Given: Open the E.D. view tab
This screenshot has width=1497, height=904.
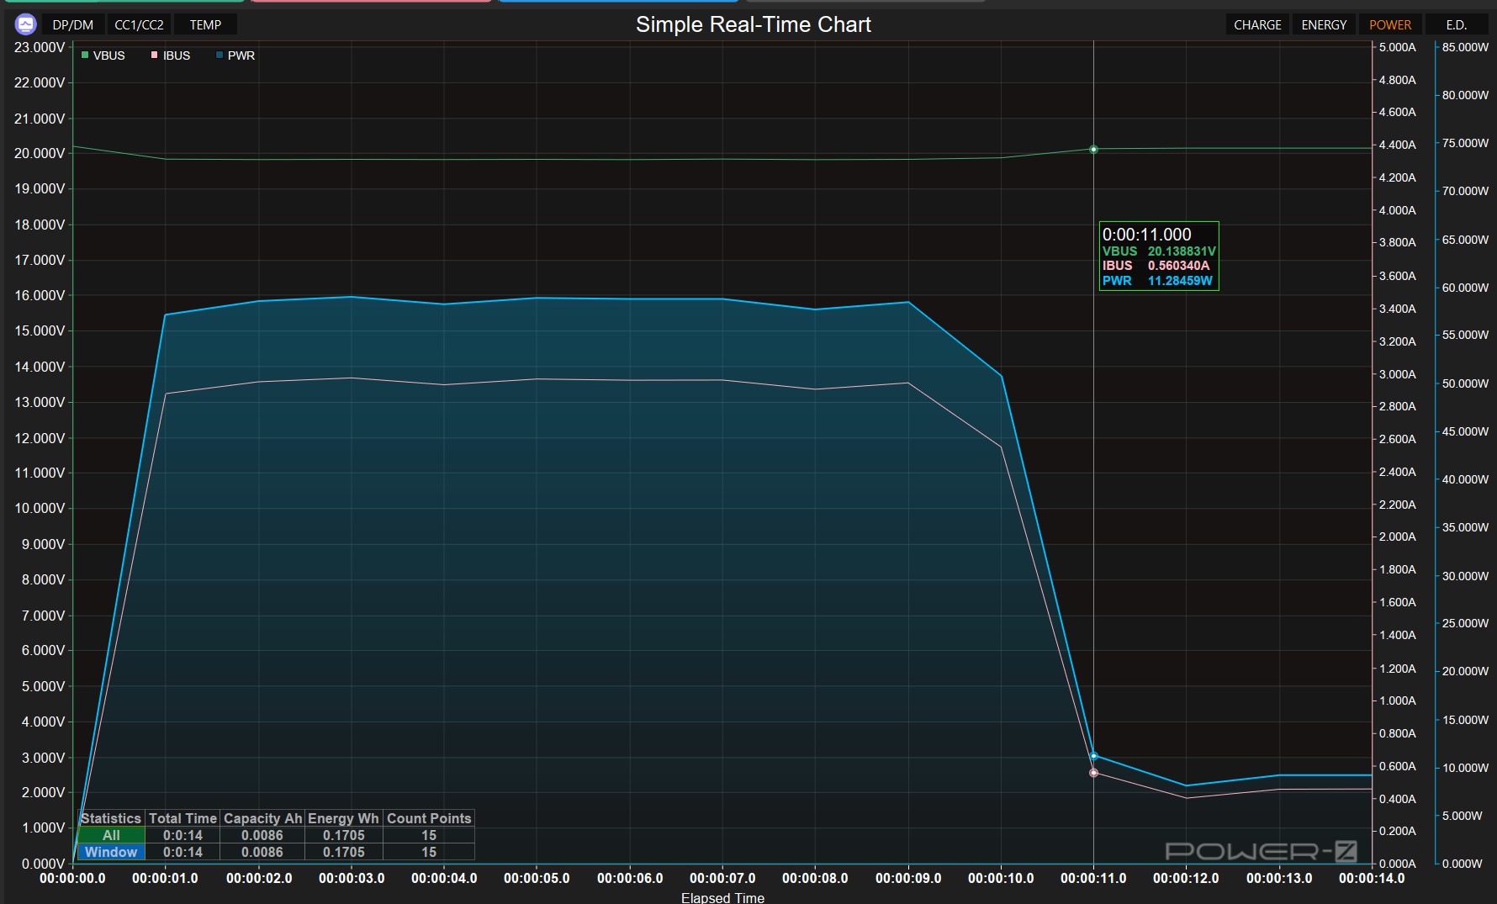Looking at the screenshot, I should [1456, 25].
